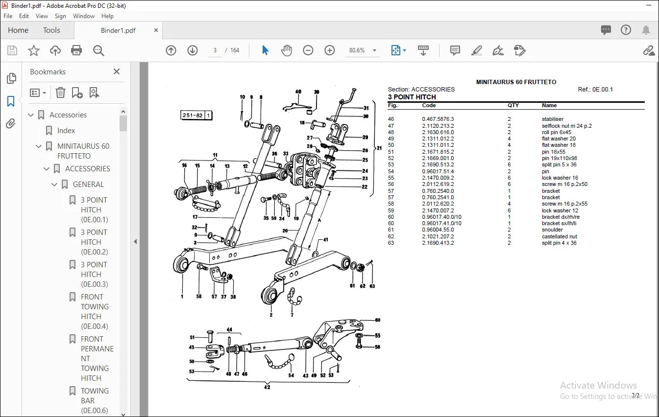Select the 'Ref.: 0E.00.1' page reference
Screen dimensions: 659x417
click(595, 90)
